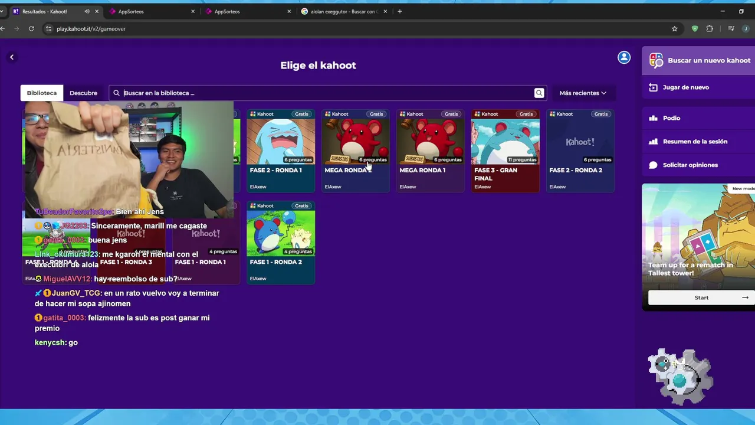Select the FASE 2 - RONDA 1 kahoot card
Viewport: 755px width, 425px height.
281,151
